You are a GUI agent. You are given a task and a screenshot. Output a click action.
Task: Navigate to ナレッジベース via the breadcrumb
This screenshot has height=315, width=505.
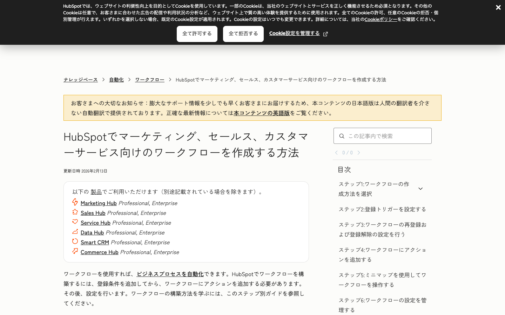tap(80, 79)
